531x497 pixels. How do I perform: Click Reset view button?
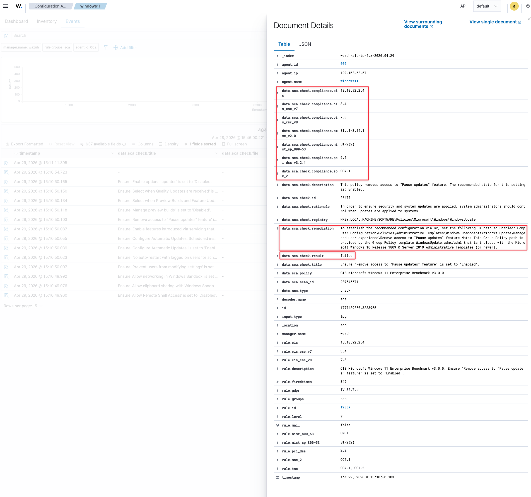(x=62, y=144)
